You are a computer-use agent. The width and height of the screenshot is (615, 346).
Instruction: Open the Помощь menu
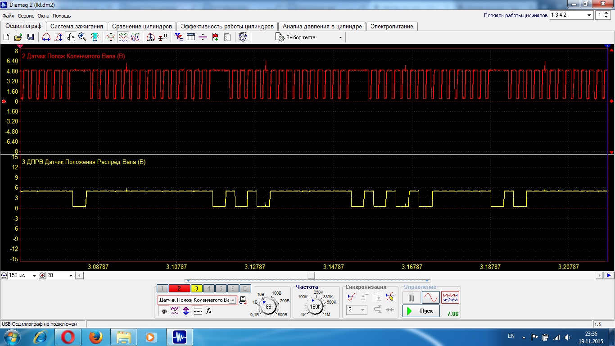tap(62, 16)
